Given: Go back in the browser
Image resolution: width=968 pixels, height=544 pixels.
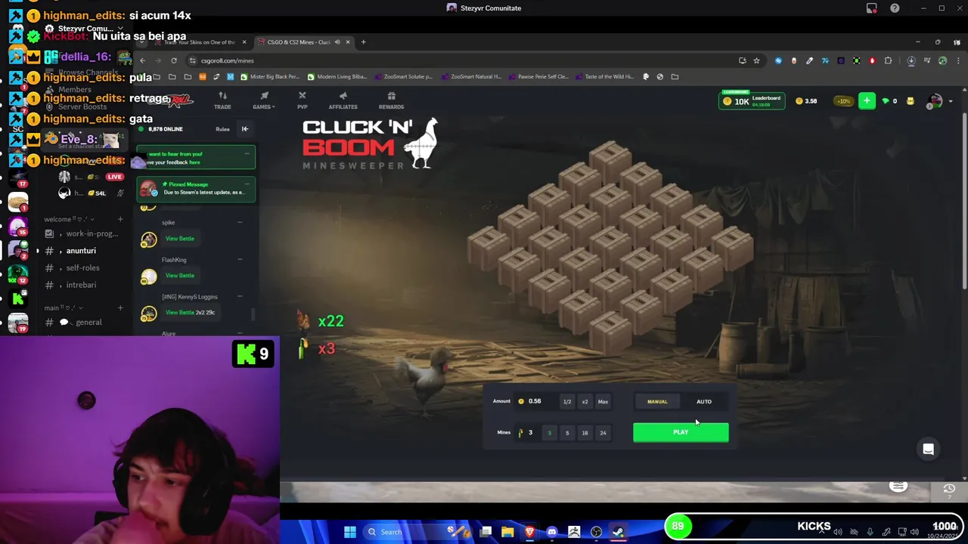Looking at the screenshot, I should point(142,60).
